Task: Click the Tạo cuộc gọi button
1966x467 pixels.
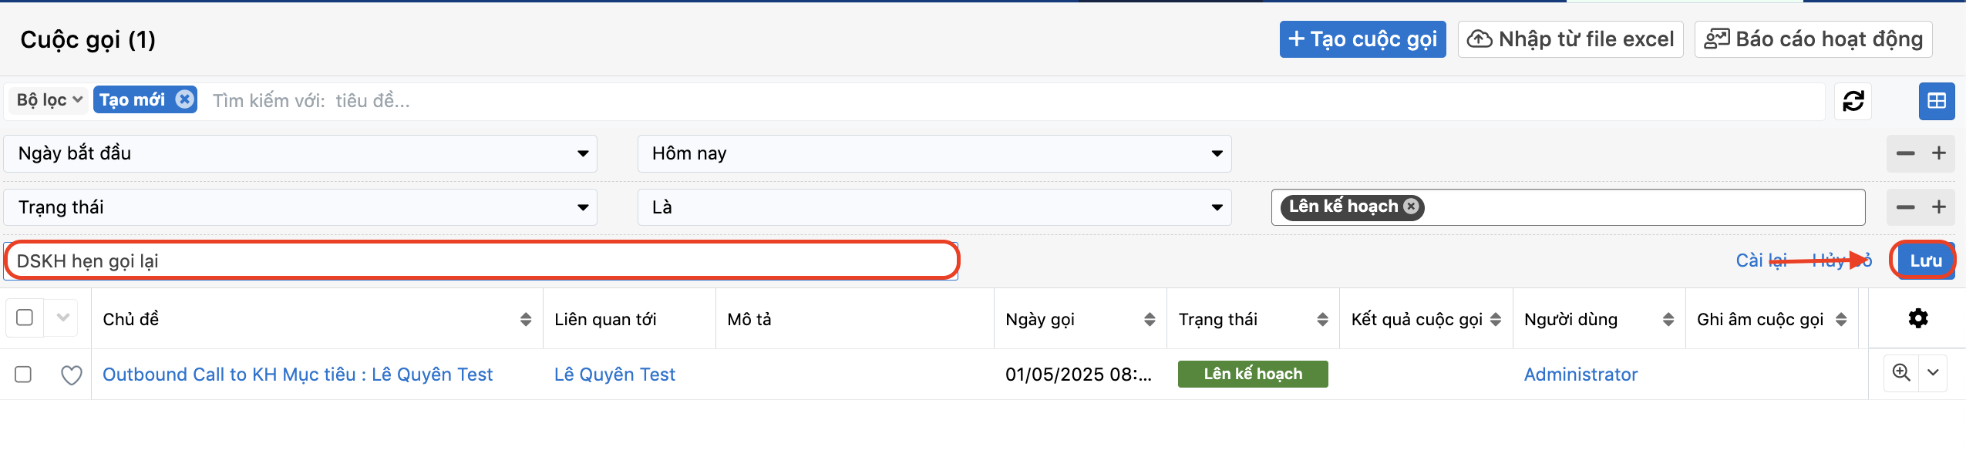Action: point(1362,39)
